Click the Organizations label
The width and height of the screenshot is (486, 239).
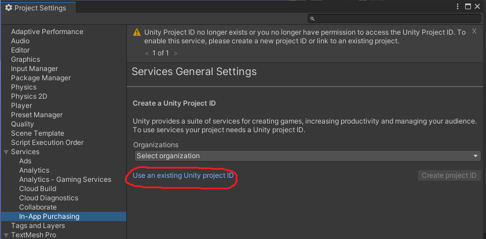coord(156,144)
